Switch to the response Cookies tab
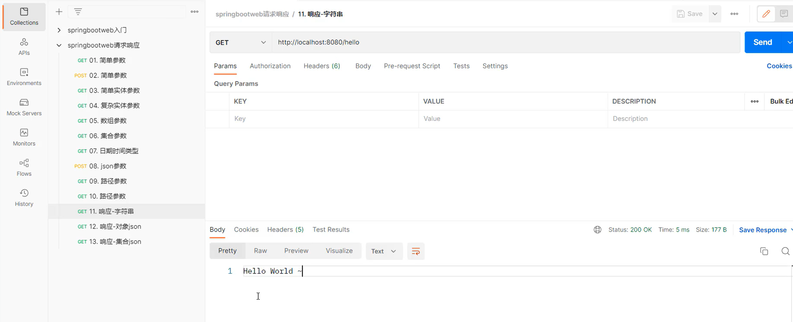This screenshot has width=793, height=322. (246, 229)
